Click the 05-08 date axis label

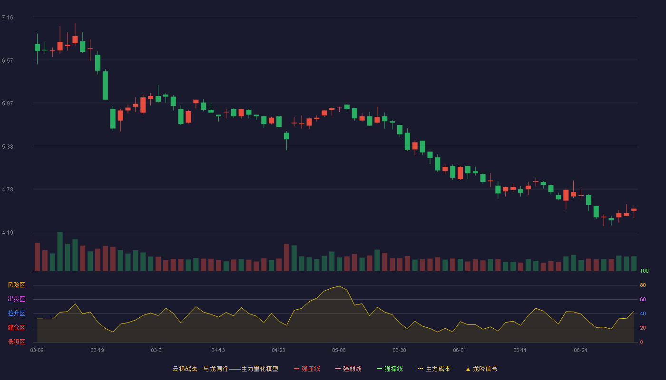click(x=339, y=350)
